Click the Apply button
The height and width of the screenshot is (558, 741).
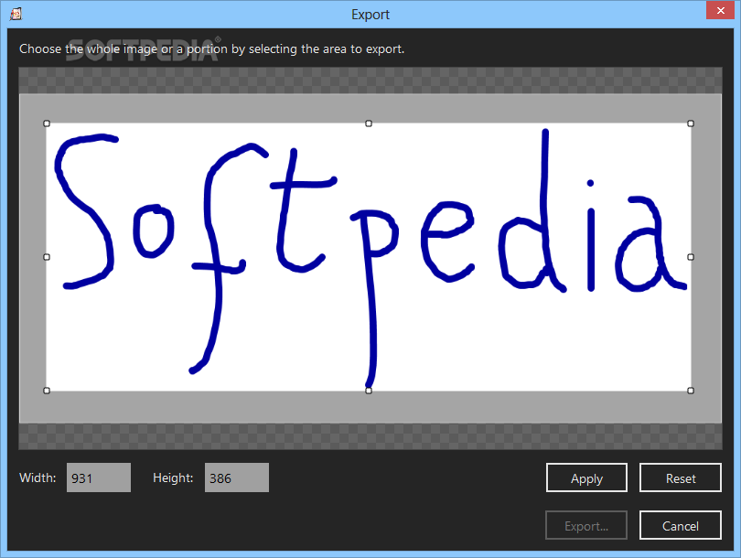tap(586, 478)
